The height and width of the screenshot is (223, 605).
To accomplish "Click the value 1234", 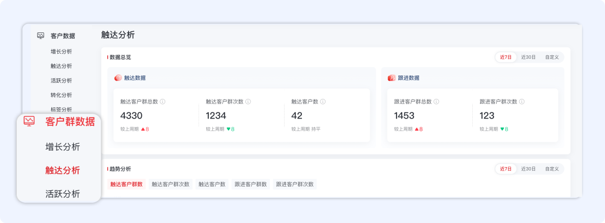I will (216, 116).
